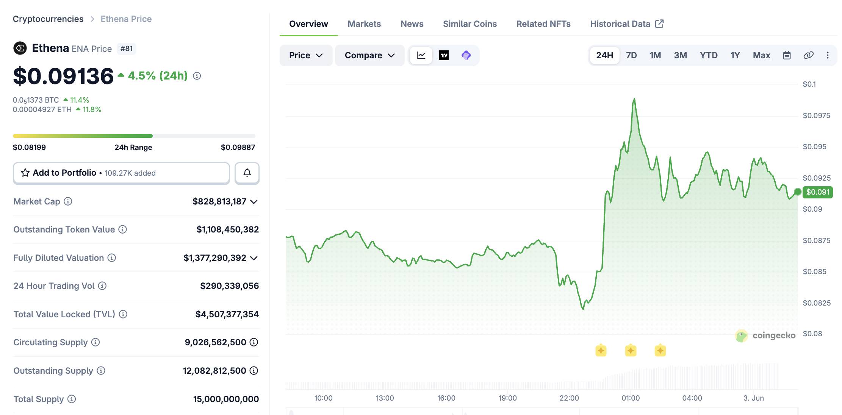This screenshot has height=415, width=842.
Task: Switch to line chart view icon
Action: tap(421, 55)
